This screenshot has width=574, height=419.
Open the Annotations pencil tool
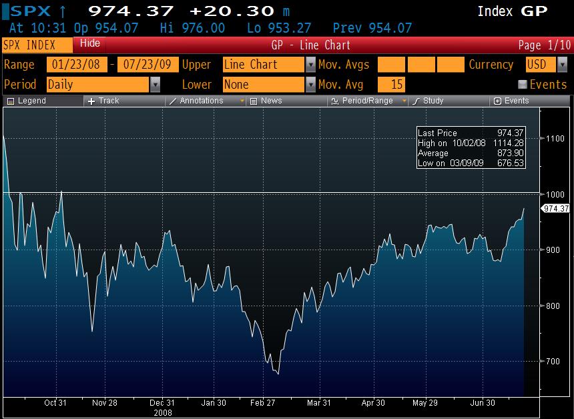tap(173, 101)
